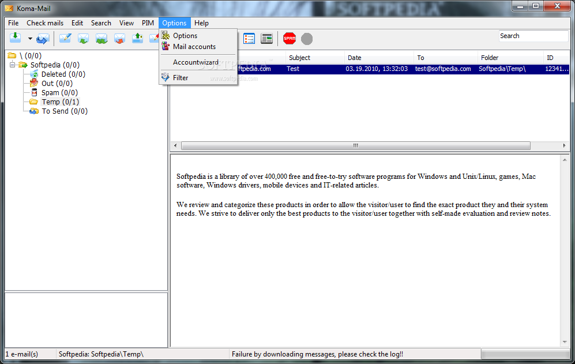575x364 pixels.
Task: Click the gray circle status icon
Action: coord(307,39)
